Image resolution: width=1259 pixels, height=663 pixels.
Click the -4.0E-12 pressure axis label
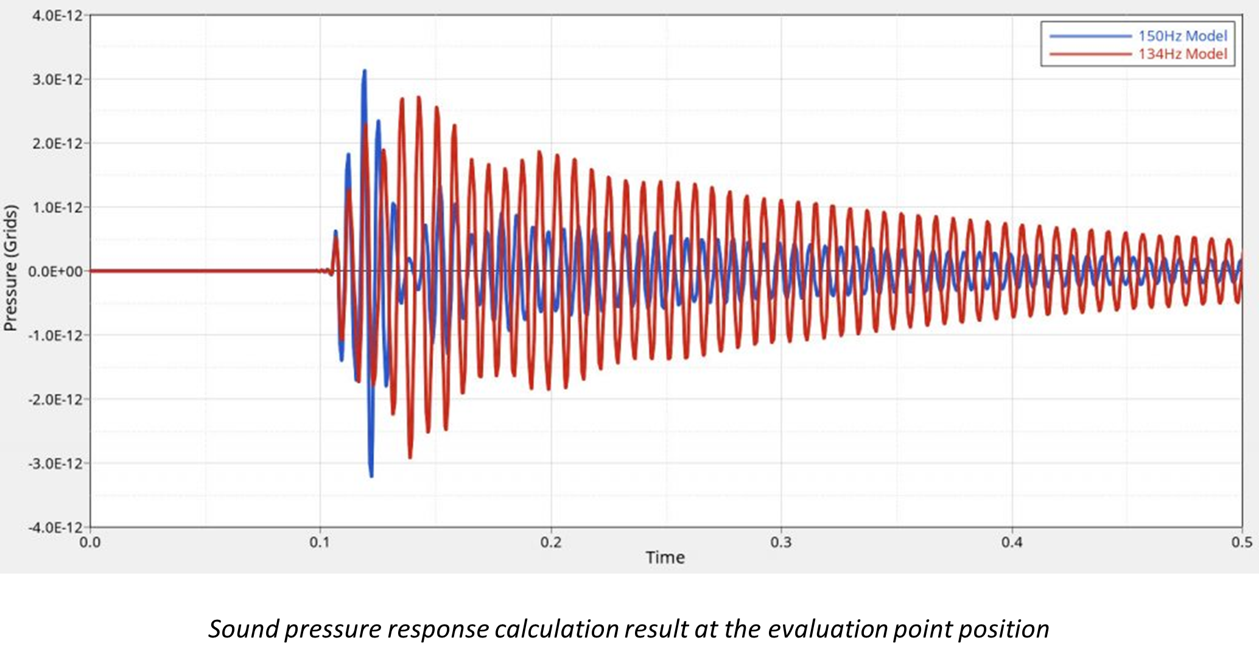[x=55, y=527]
